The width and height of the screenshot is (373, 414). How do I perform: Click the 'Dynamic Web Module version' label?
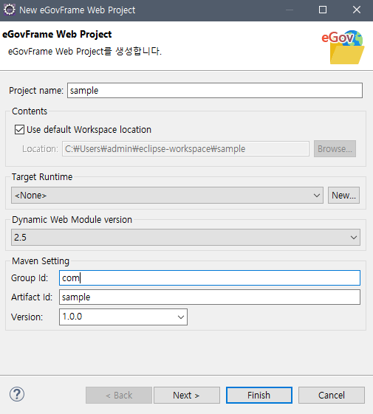coord(72,220)
